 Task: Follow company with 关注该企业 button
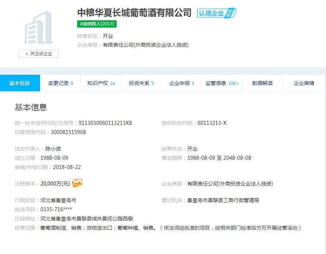point(39,54)
